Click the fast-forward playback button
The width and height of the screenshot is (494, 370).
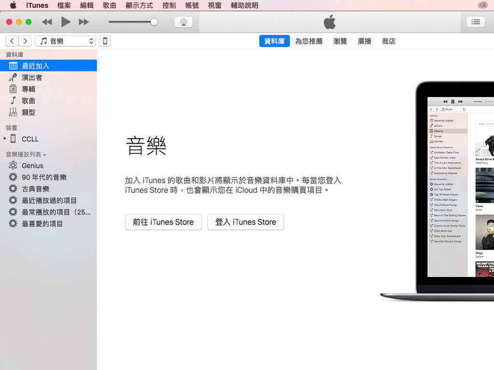tap(84, 22)
